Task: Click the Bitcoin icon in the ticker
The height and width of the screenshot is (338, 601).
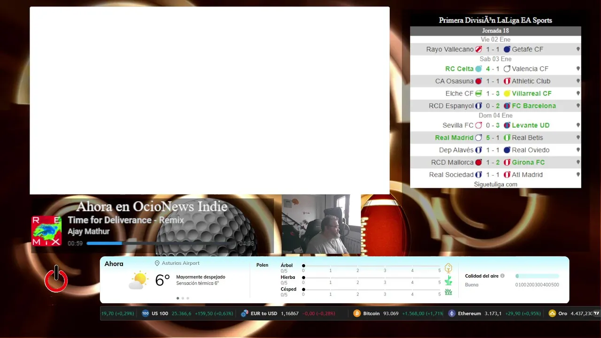Action: (357, 313)
